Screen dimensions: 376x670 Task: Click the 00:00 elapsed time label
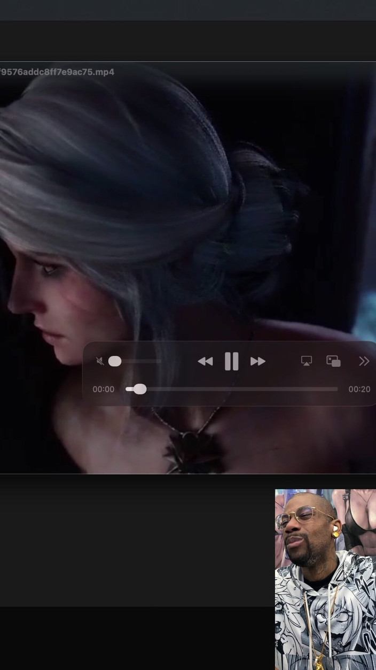103,389
